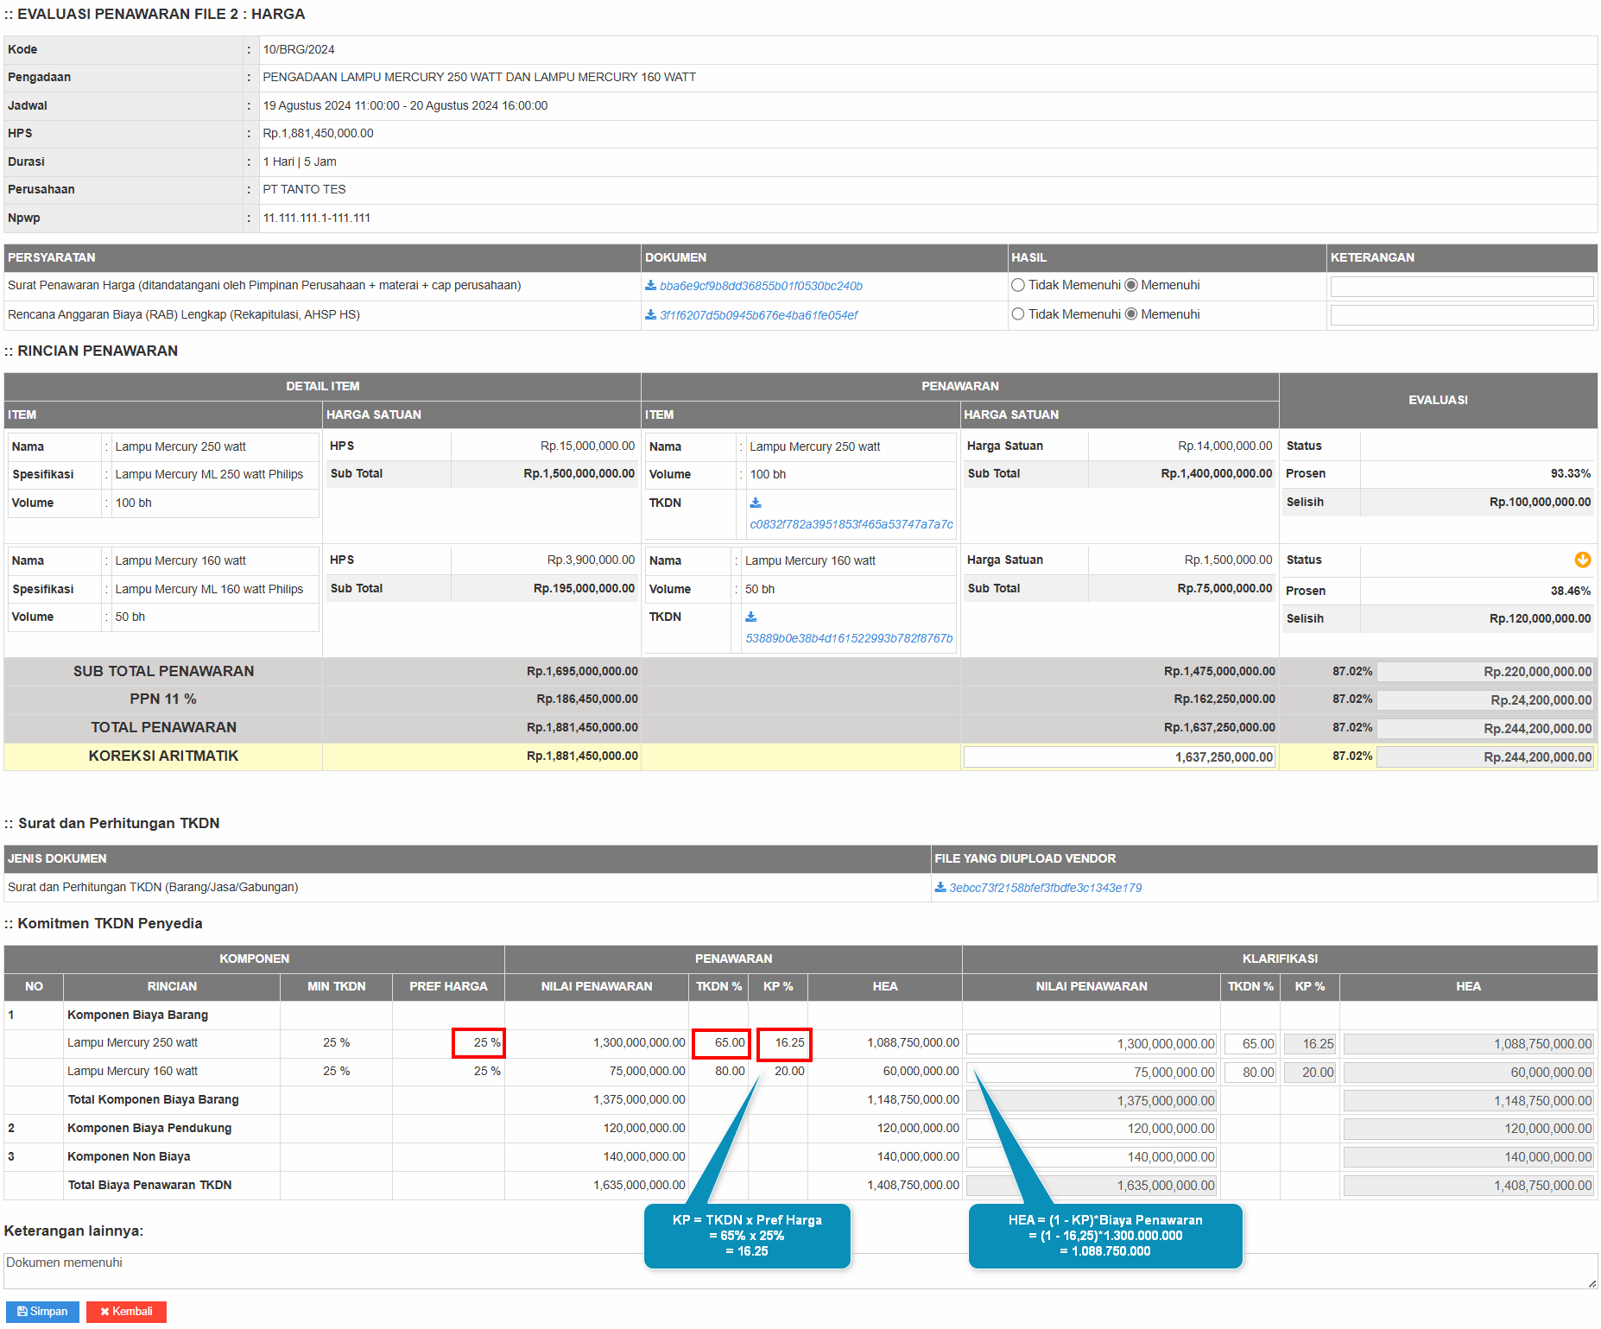The image size is (1601, 1329).
Task: Click download icon for Rencana Anggaran Biaya document
Action: click(x=650, y=315)
